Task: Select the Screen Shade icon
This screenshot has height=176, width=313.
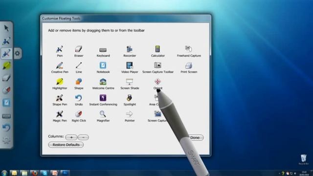Action: pyautogui.click(x=130, y=82)
